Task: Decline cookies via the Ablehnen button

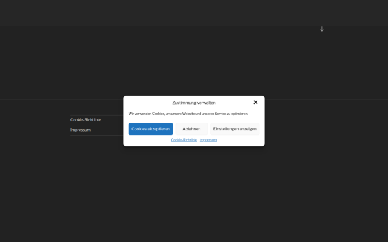Action: pos(191,129)
